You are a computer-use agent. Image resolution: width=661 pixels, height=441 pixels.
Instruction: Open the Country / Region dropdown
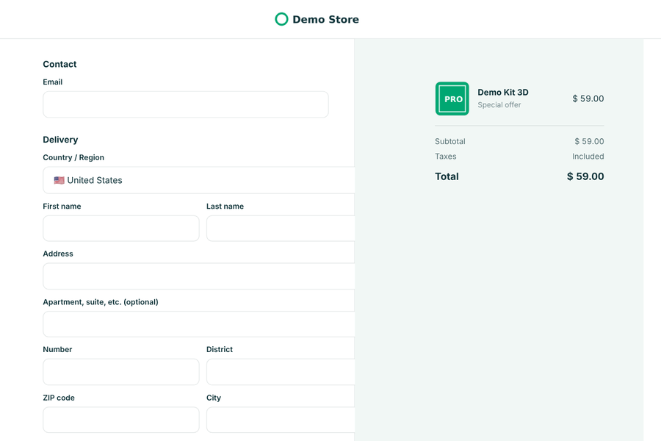198,180
